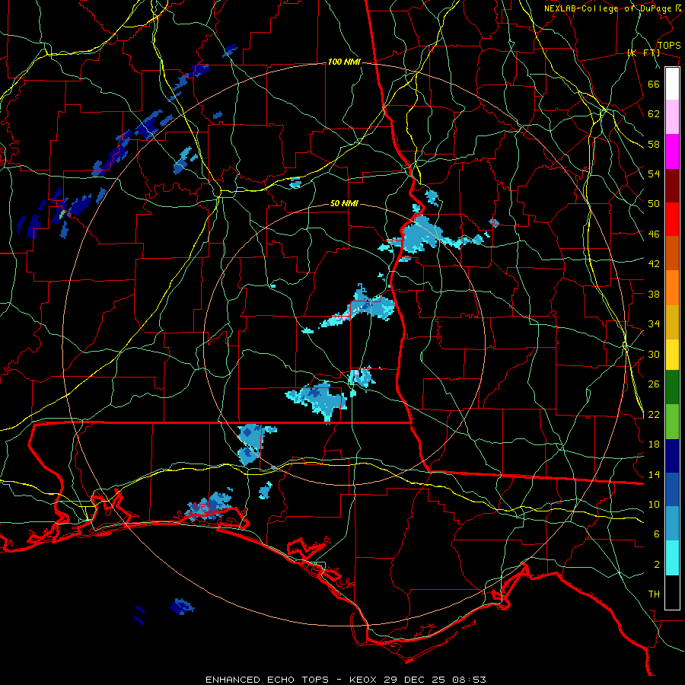Viewport: 685px width, 685px height.
Task: Click the ENHANCED ECHO TOPS caption at the bottom
Action: pos(346,680)
